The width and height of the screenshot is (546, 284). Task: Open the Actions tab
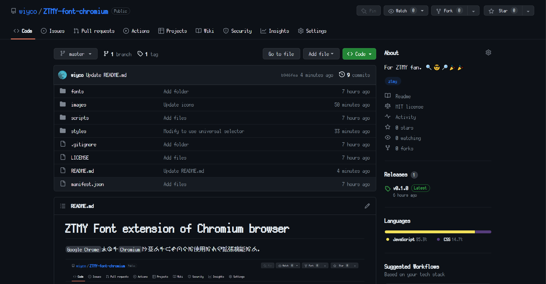tap(136, 31)
